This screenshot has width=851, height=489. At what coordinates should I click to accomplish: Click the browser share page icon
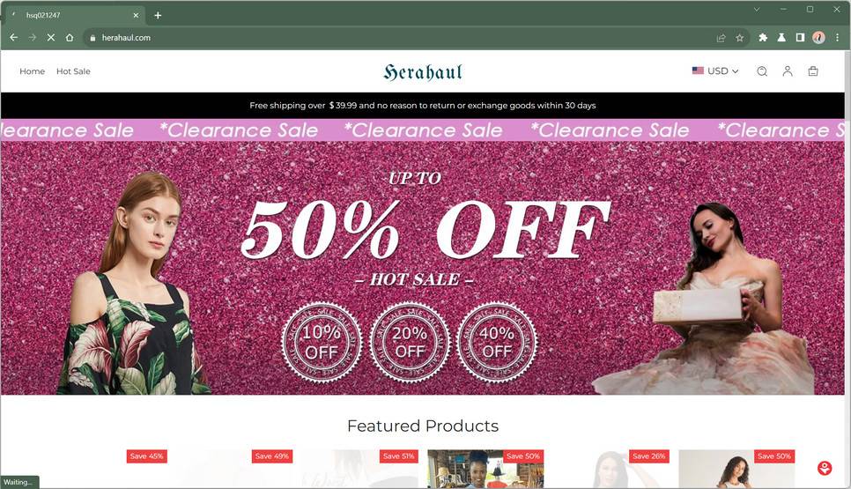point(721,38)
